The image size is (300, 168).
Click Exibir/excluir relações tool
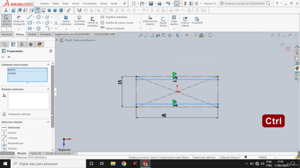150,21
